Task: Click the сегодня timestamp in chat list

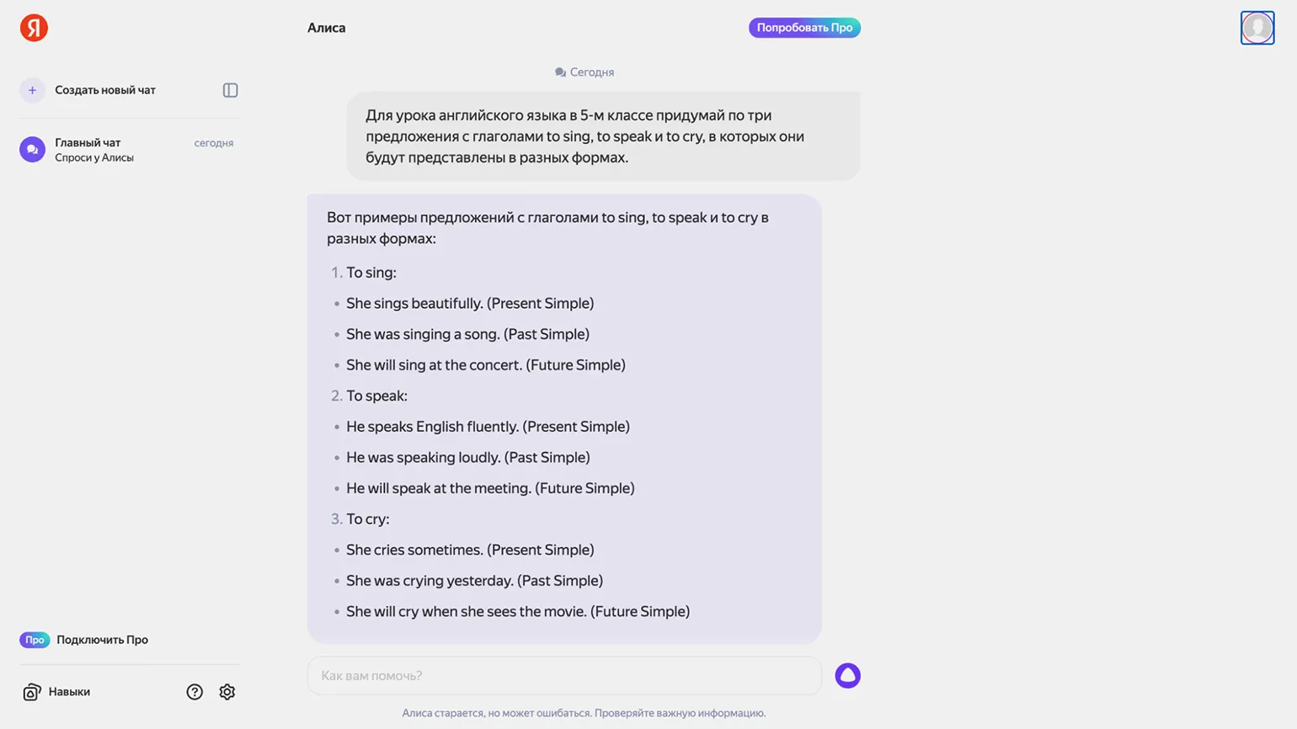Action: [x=214, y=143]
